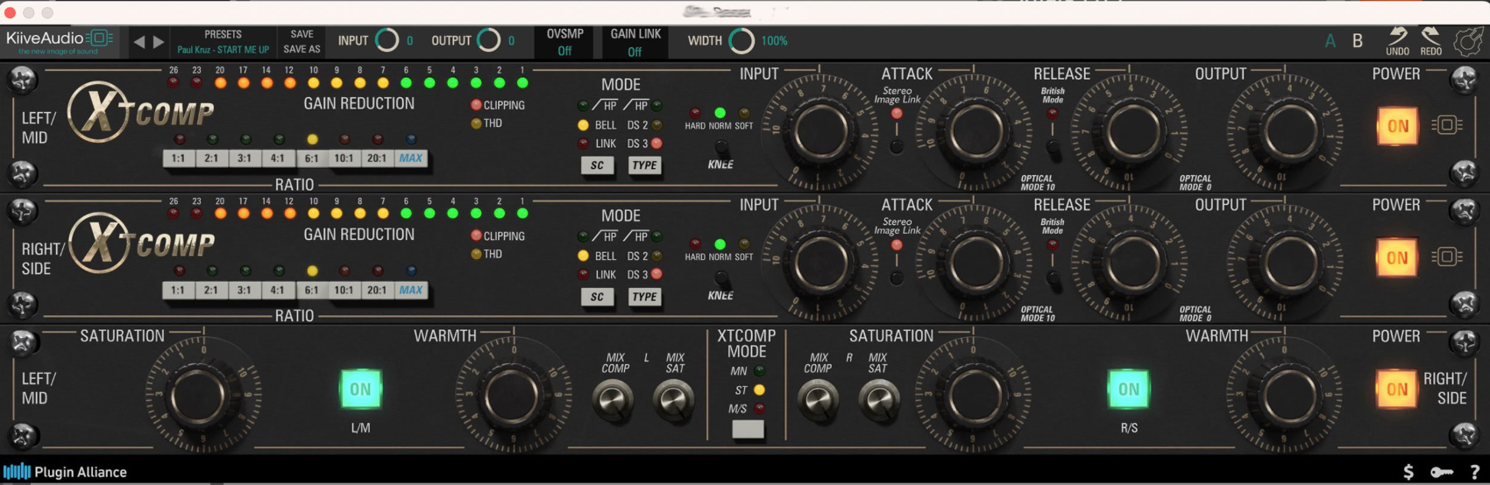The image size is (1490, 485).
Task: Open the Plugin Alliance dollar sign icon
Action: point(1408,472)
